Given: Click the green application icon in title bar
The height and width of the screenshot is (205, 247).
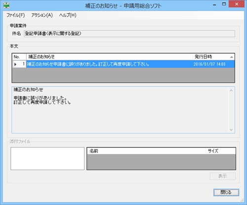Looking at the screenshot, I should [6, 5].
